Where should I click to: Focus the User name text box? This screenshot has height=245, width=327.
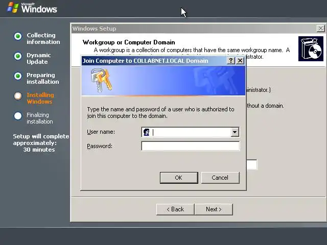(x=191, y=132)
